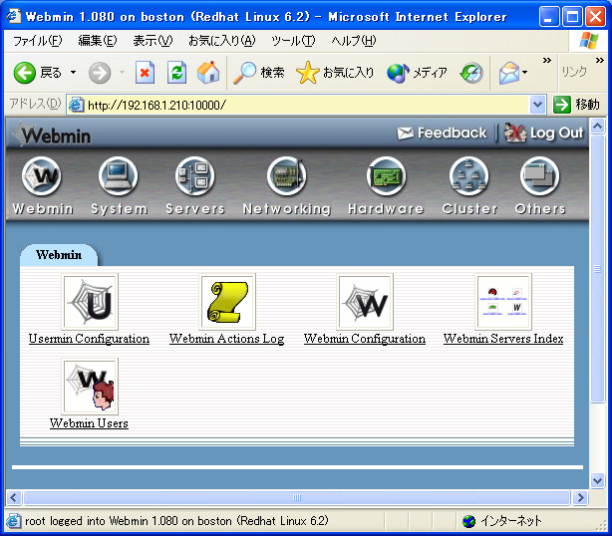
Task: Open the Usermin Configuration link
Action: pyautogui.click(x=89, y=339)
